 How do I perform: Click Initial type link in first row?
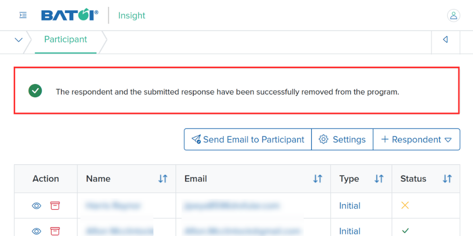pos(349,206)
